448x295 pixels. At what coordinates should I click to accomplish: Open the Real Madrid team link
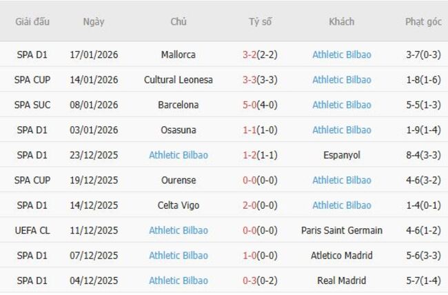[341, 281]
